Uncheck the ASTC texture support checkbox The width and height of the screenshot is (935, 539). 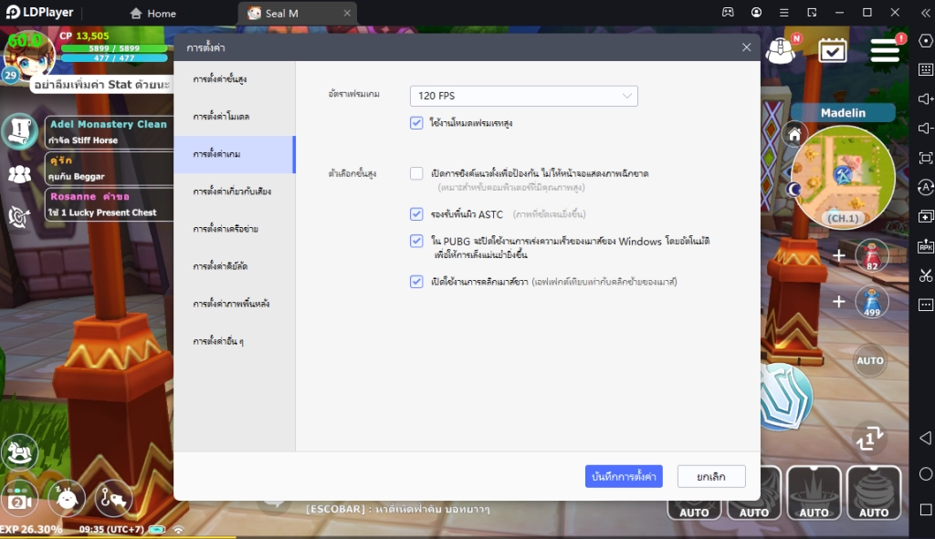click(416, 213)
